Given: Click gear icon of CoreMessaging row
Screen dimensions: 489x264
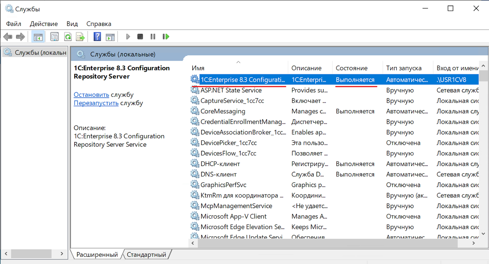Looking at the screenshot, I should coord(195,111).
